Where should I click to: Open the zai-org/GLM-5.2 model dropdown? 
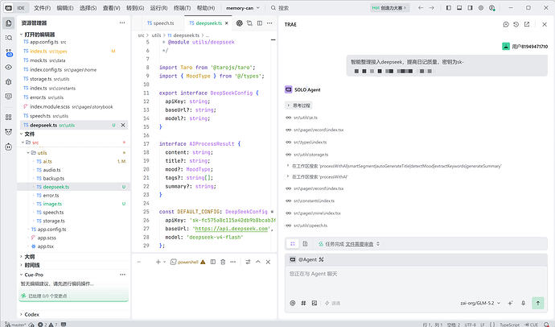tap(480, 303)
